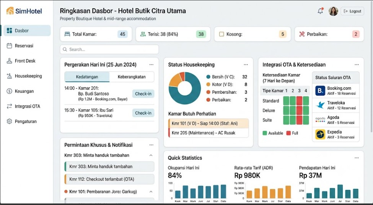Click the Status Saluran OTA header
Viewport: 373px width, 205px height.
pos(336,78)
